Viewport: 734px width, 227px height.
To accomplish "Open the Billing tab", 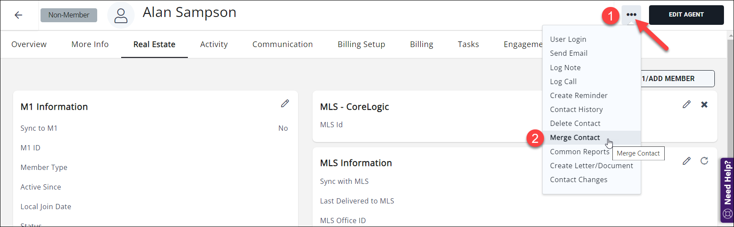I will tap(421, 44).
